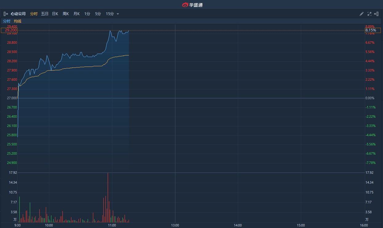
Task: Click the tallest red volume bar
Action: click(x=108, y=197)
